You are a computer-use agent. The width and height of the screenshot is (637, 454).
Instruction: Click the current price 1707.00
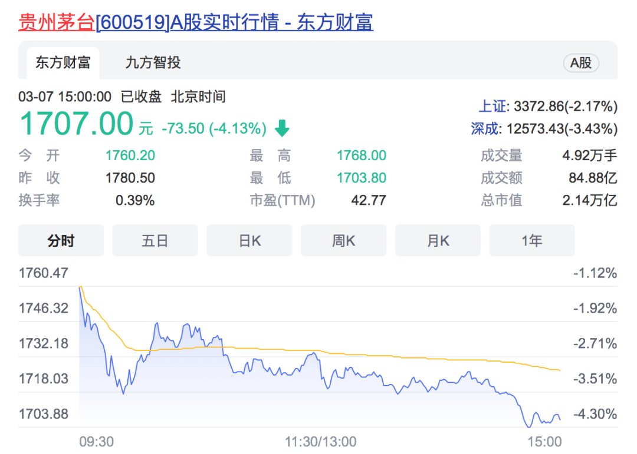(77, 124)
